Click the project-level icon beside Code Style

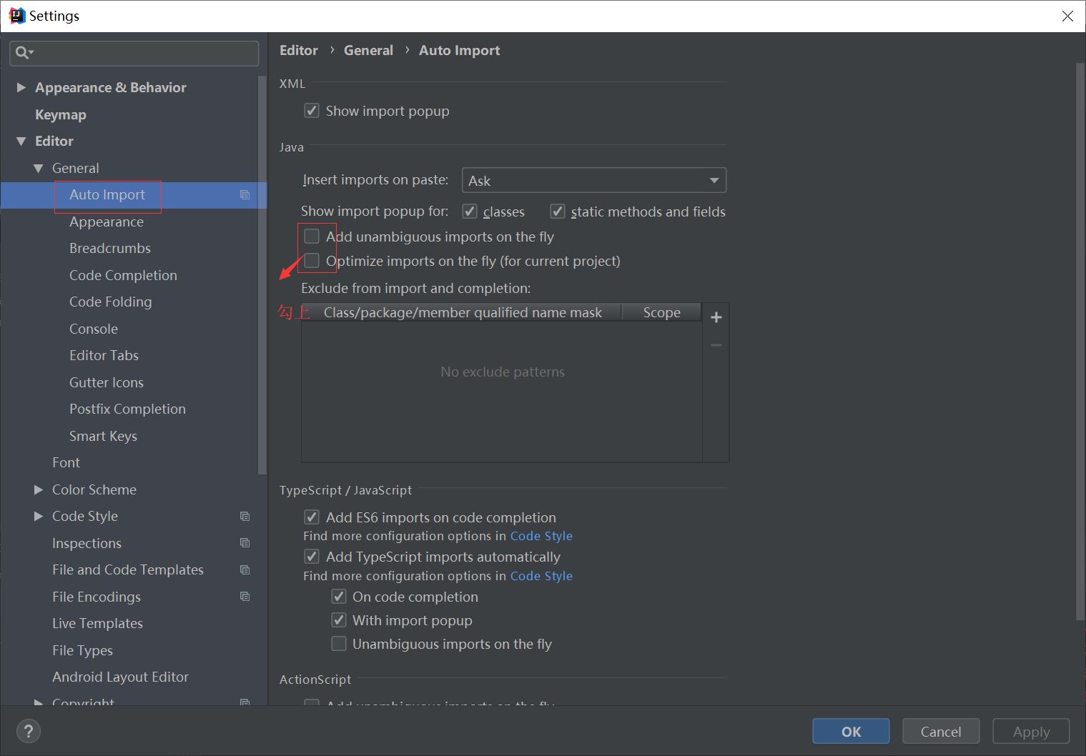tap(245, 517)
